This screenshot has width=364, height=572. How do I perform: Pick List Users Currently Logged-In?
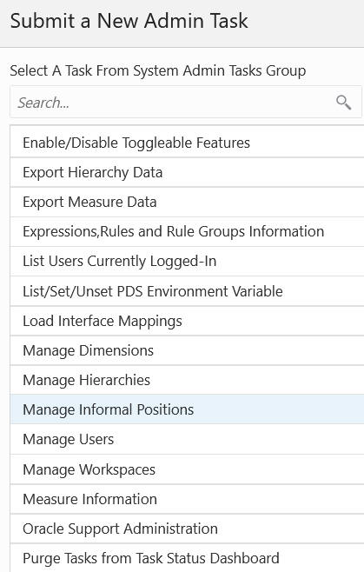187,261
